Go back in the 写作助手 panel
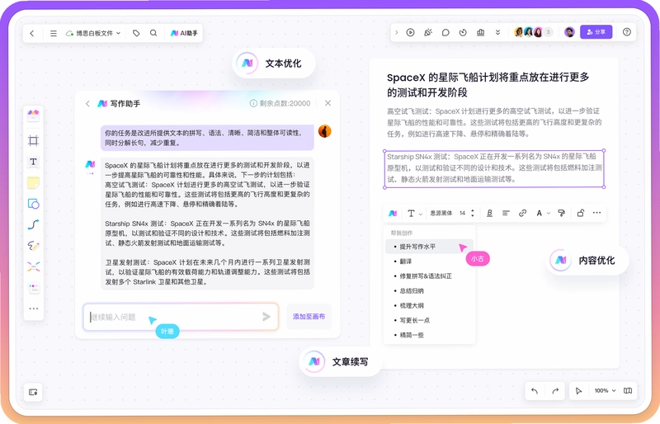 [x=87, y=104]
